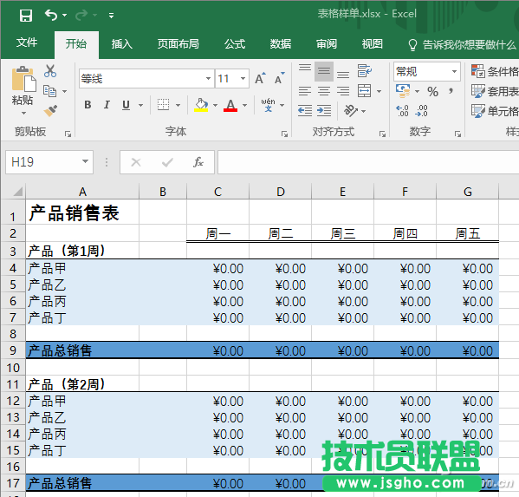
Task: Click the Format Painter brush icon
Action: click(50, 110)
